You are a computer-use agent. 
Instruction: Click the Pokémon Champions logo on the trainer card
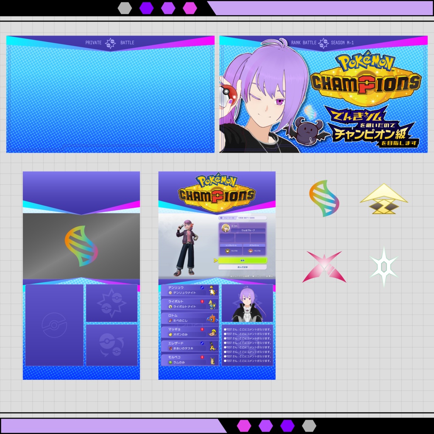point(217,192)
